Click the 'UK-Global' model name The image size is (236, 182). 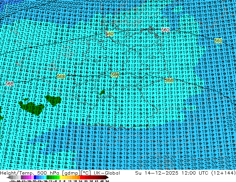tap(107, 173)
